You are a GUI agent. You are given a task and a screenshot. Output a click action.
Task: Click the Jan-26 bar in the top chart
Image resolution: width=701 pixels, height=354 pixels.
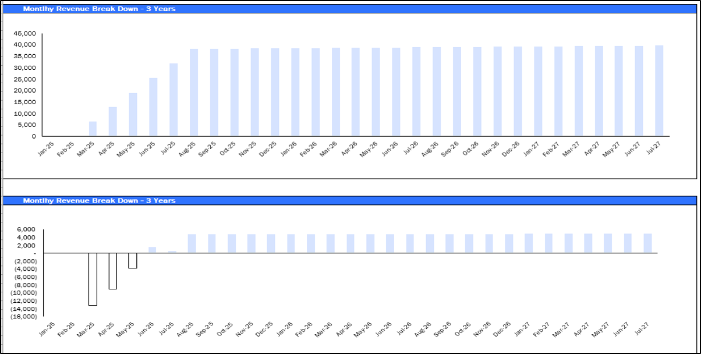click(295, 92)
